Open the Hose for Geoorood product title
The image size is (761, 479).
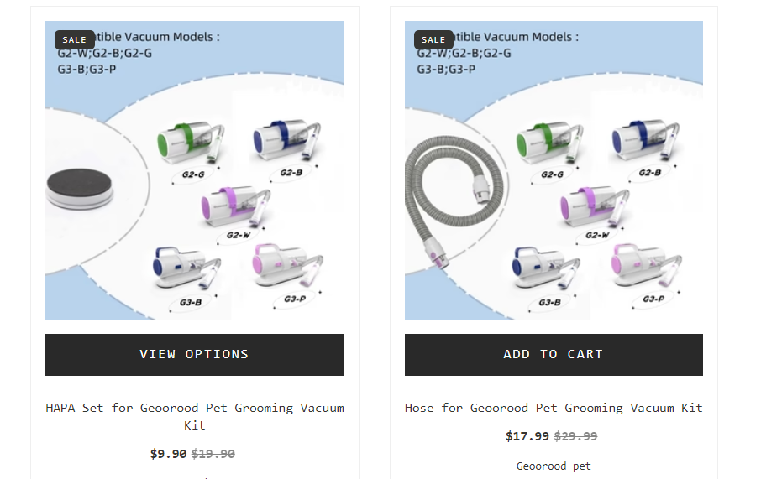[x=554, y=408]
